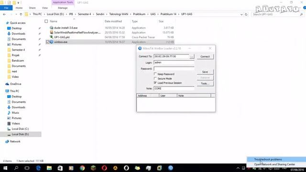Viewport: 306px width, 172px height.
Task: Switch to the Home ribbon tab
Action: [19, 8]
